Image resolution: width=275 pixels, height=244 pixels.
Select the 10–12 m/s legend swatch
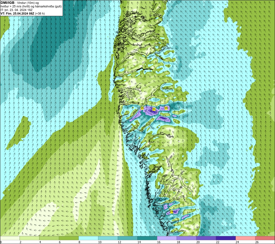[x=108, y=238]
